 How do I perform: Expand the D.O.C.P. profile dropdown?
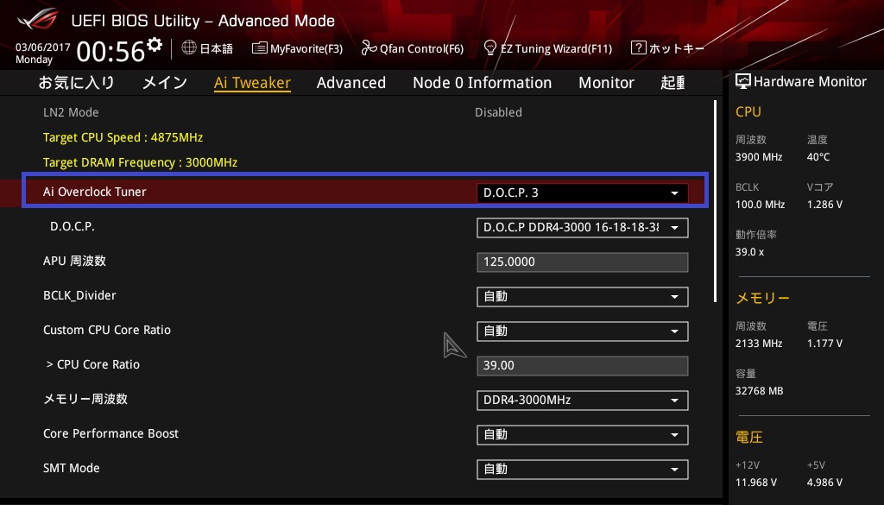click(x=582, y=228)
